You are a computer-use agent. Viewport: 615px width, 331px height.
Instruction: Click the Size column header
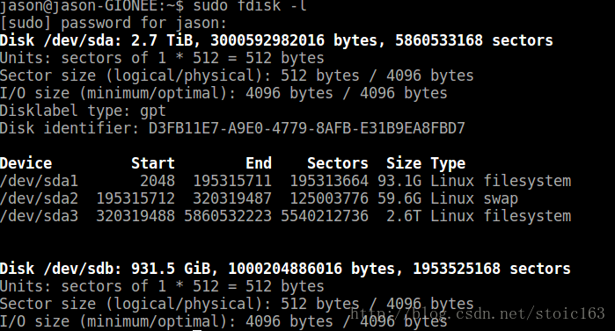(404, 163)
